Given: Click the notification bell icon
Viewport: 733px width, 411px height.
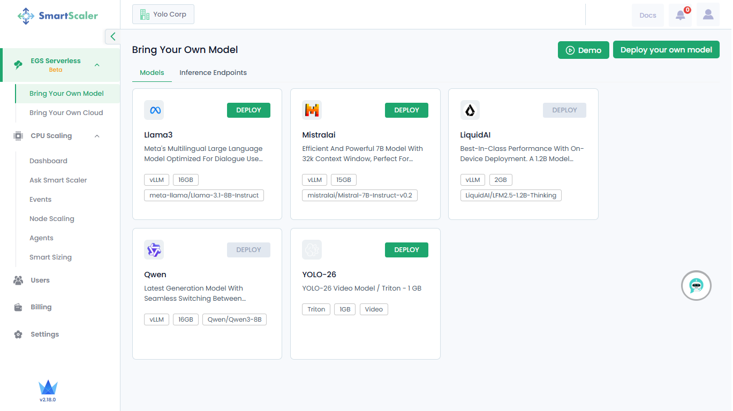Looking at the screenshot, I should pos(680,15).
